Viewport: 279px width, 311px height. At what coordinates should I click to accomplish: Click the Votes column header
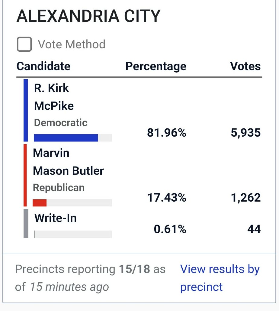(x=245, y=66)
